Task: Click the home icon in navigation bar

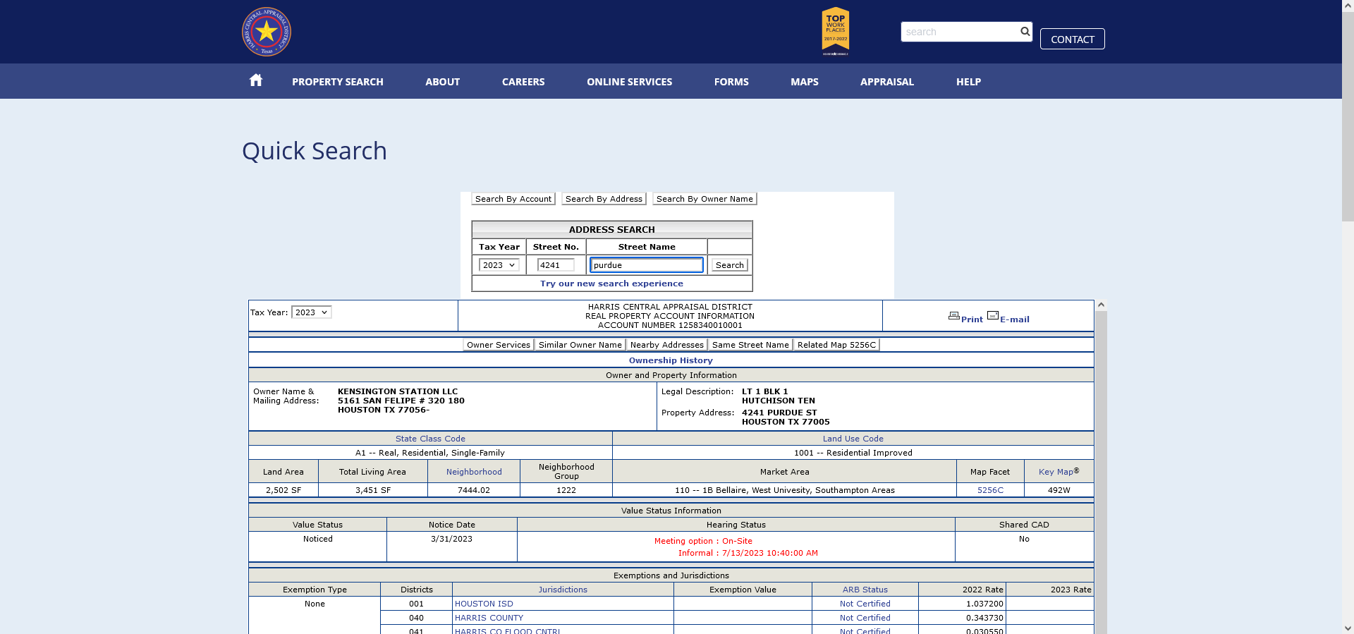Action: [256, 80]
